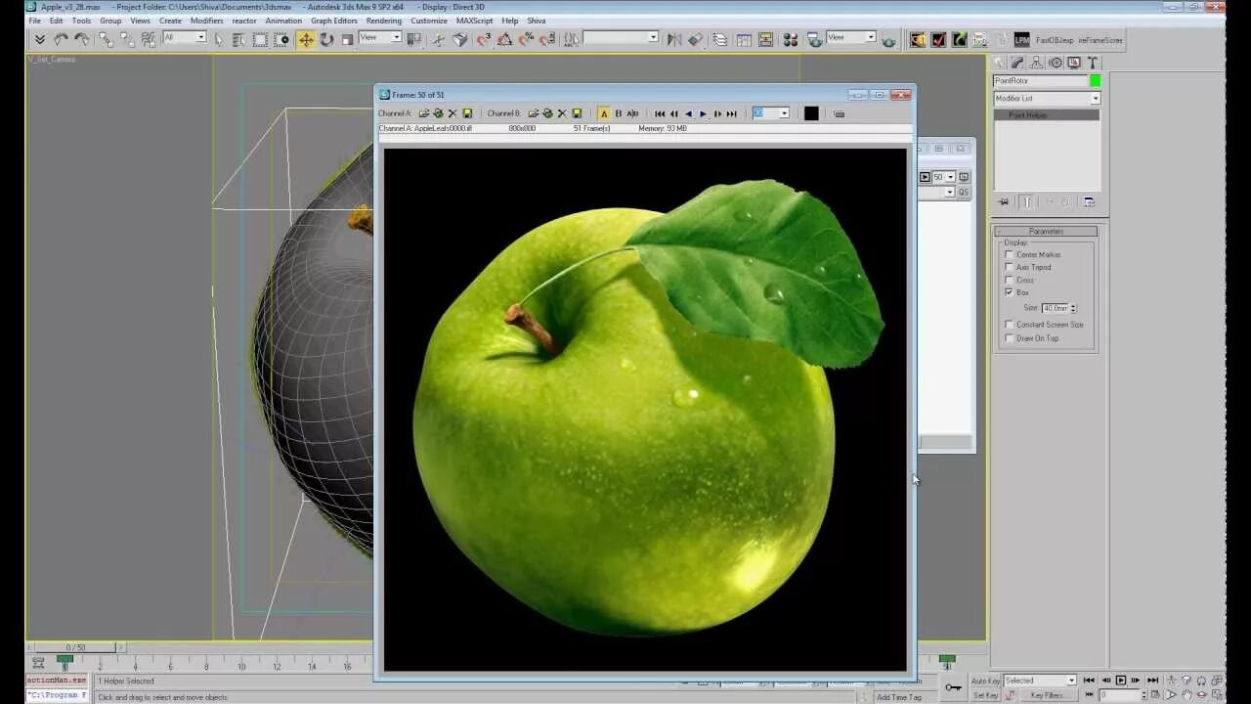Open the MAXScript menu
1251x704 pixels.
click(x=474, y=21)
